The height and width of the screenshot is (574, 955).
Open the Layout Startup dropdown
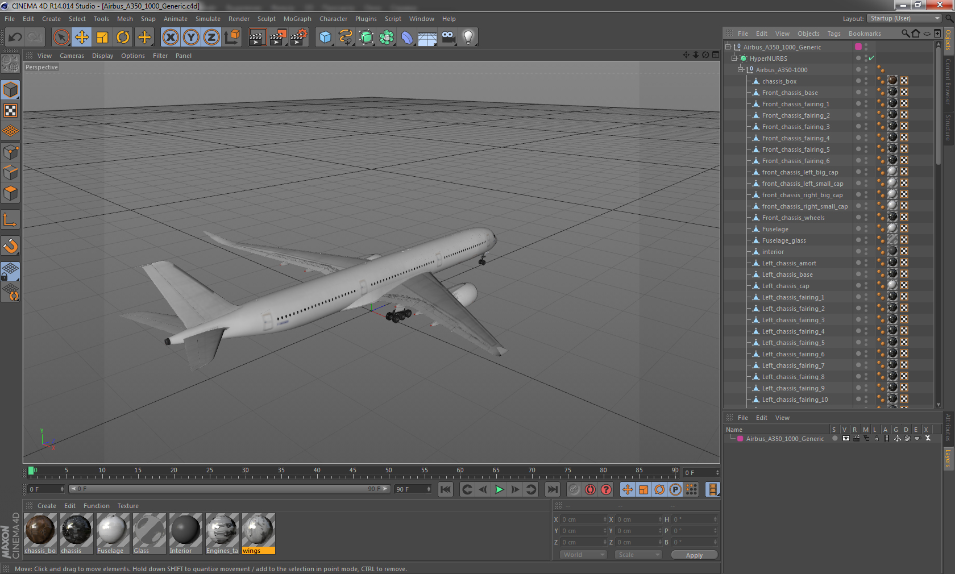coord(904,18)
